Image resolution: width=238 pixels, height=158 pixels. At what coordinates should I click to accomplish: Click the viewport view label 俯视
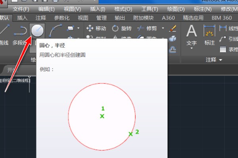click(7, 80)
